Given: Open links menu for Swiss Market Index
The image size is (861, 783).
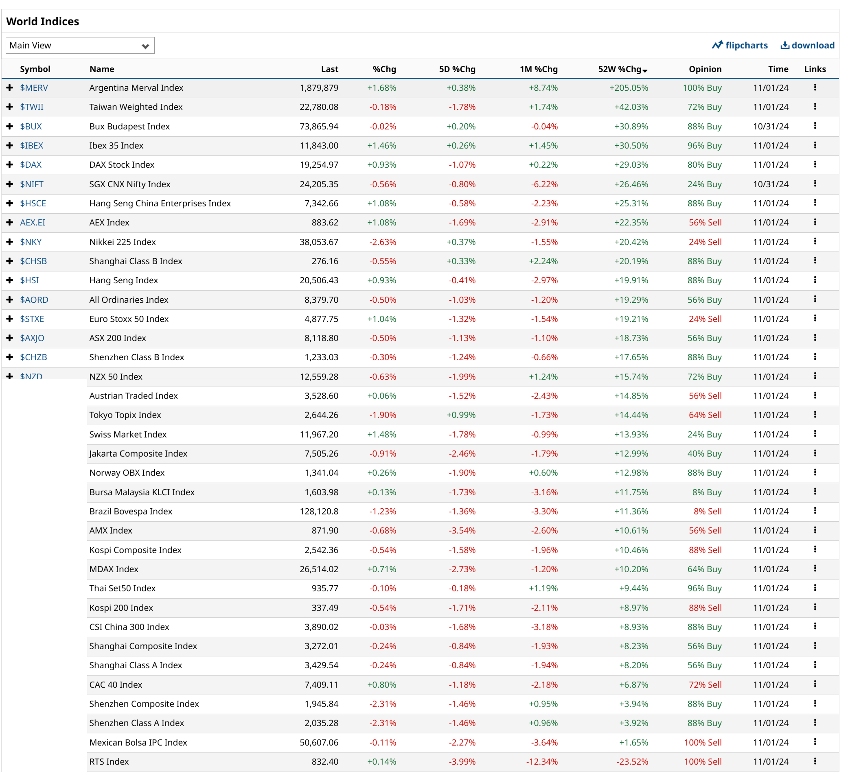Looking at the screenshot, I should 815,434.
